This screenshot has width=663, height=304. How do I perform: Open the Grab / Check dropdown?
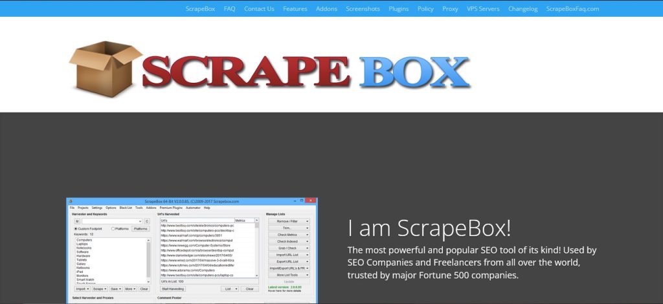pos(289,248)
